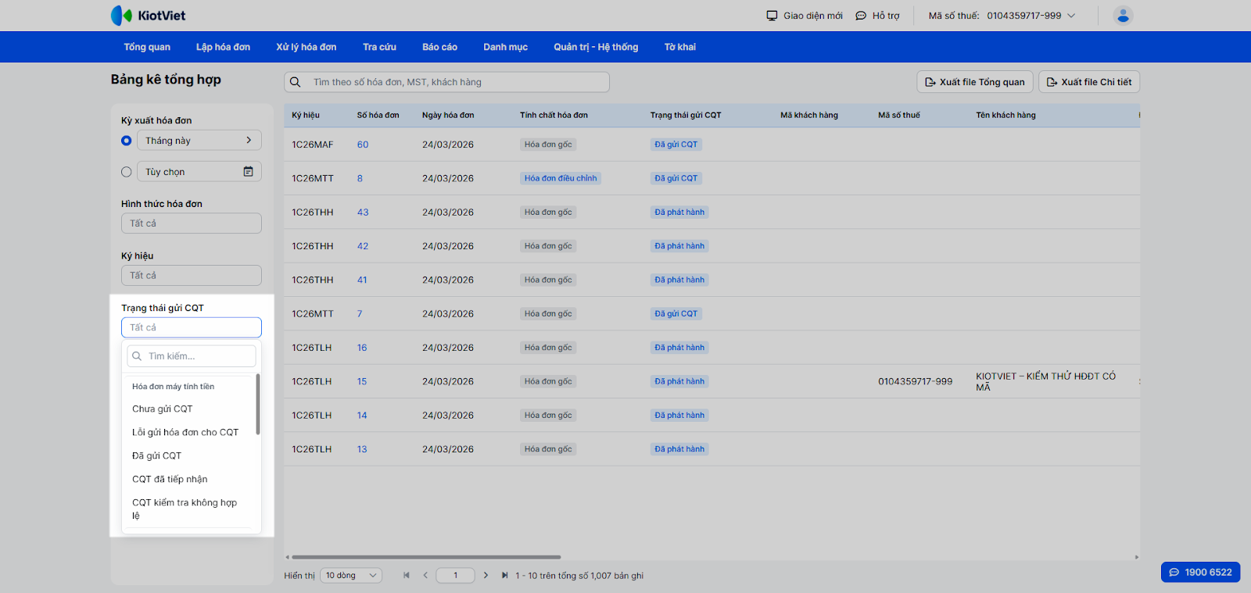
Task: Open invoice number 60 link
Action: coord(363,145)
